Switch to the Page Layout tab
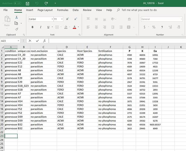This screenshot has height=151, width=186. (x=45, y=10)
